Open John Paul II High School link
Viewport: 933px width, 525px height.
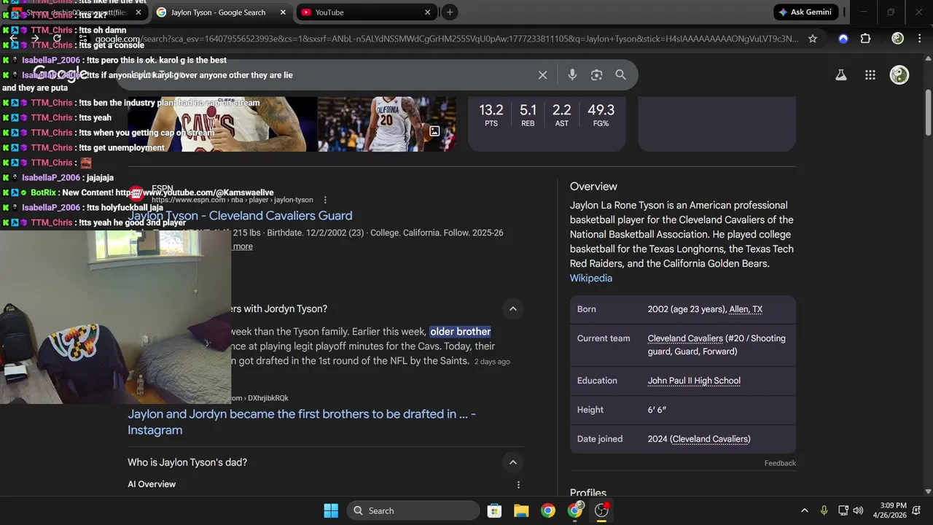[694, 381]
